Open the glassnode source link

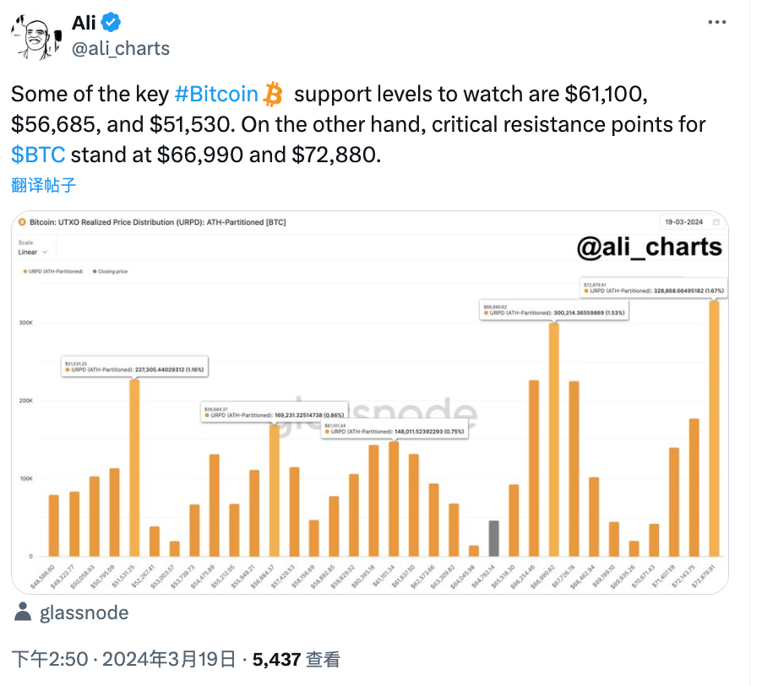(x=84, y=612)
